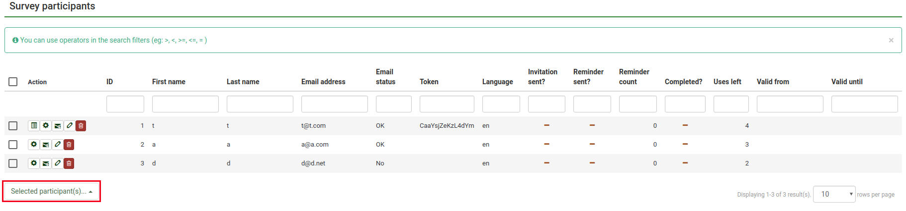This screenshot has height=211, width=906.
Task: Sort by Email address column header
Action: pyautogui.click(x=323, y=82)
